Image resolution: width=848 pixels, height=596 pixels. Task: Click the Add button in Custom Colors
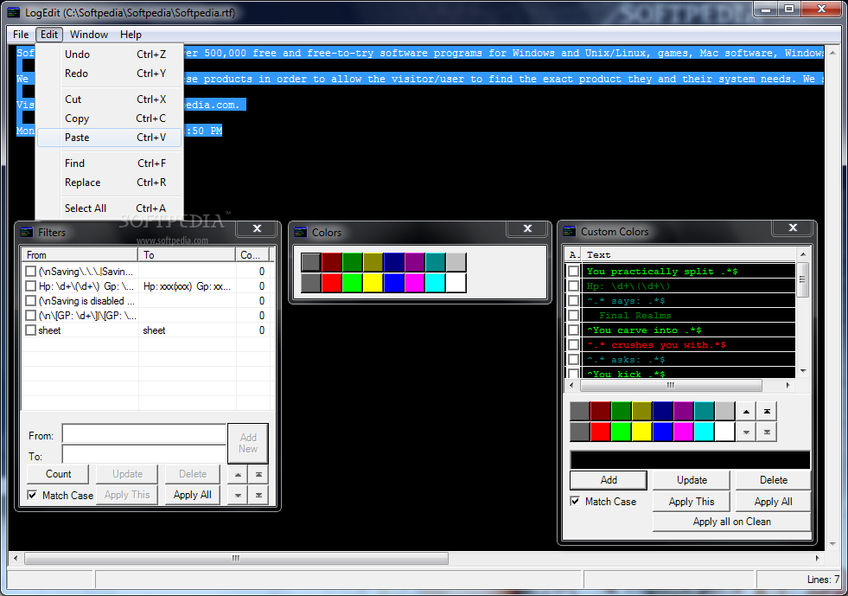click(609, 480)
